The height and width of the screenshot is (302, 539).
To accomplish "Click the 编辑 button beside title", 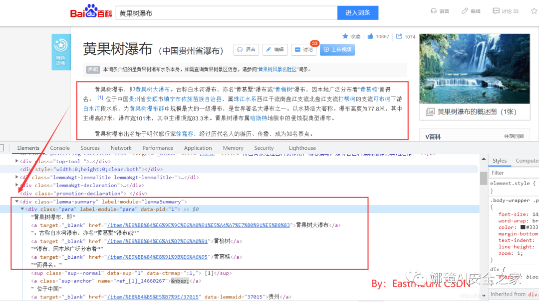I will pos(275,50).
